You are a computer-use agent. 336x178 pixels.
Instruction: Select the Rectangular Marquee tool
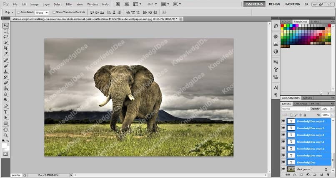point(6,31)
